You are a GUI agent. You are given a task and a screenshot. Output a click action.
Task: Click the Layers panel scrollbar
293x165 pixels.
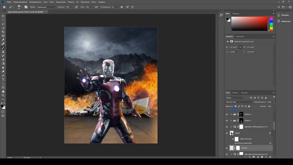(274, 126)
